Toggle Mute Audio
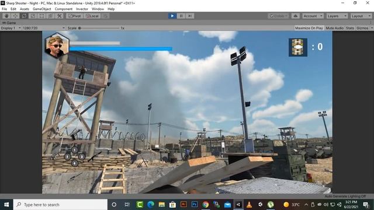The height and width of the screenshot is (210, 374). pyautogui.click(x=335, y=28)
